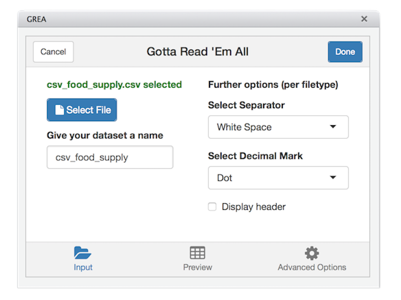This screenshot has width=401, height=300.
Task: Click the gear Advanced Options icon
Action: click(312, 253)
